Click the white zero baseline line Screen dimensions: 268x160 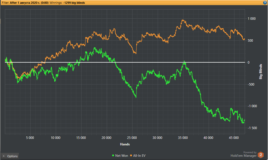(x=125, y=62)
